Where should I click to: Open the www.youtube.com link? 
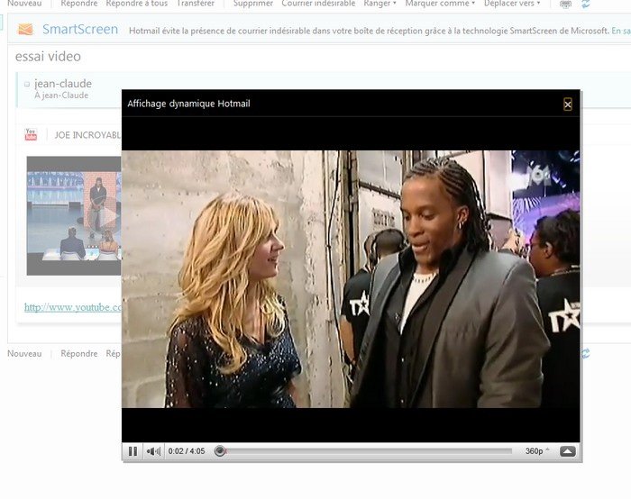click(x=73, y=307)
